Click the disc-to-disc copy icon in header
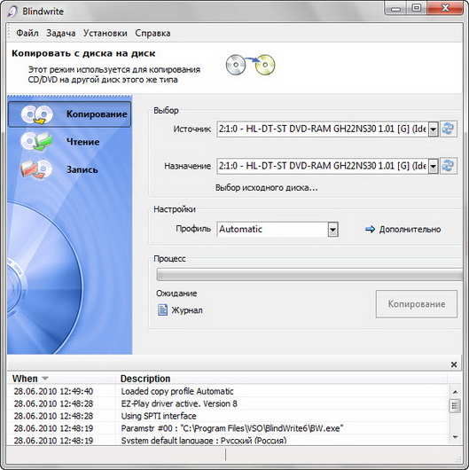469x470 pixels. pyautogui.click(x=250, y=65)
